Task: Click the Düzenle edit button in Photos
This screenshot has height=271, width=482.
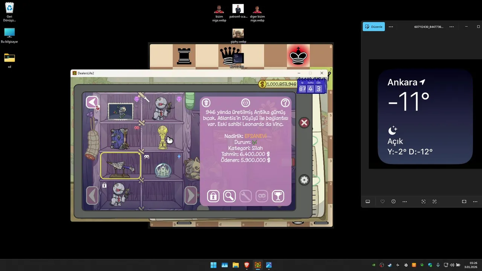Action: [374, 27]
